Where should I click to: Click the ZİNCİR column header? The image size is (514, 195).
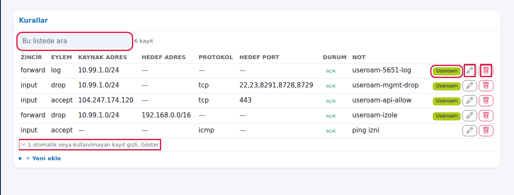(31, 57)
